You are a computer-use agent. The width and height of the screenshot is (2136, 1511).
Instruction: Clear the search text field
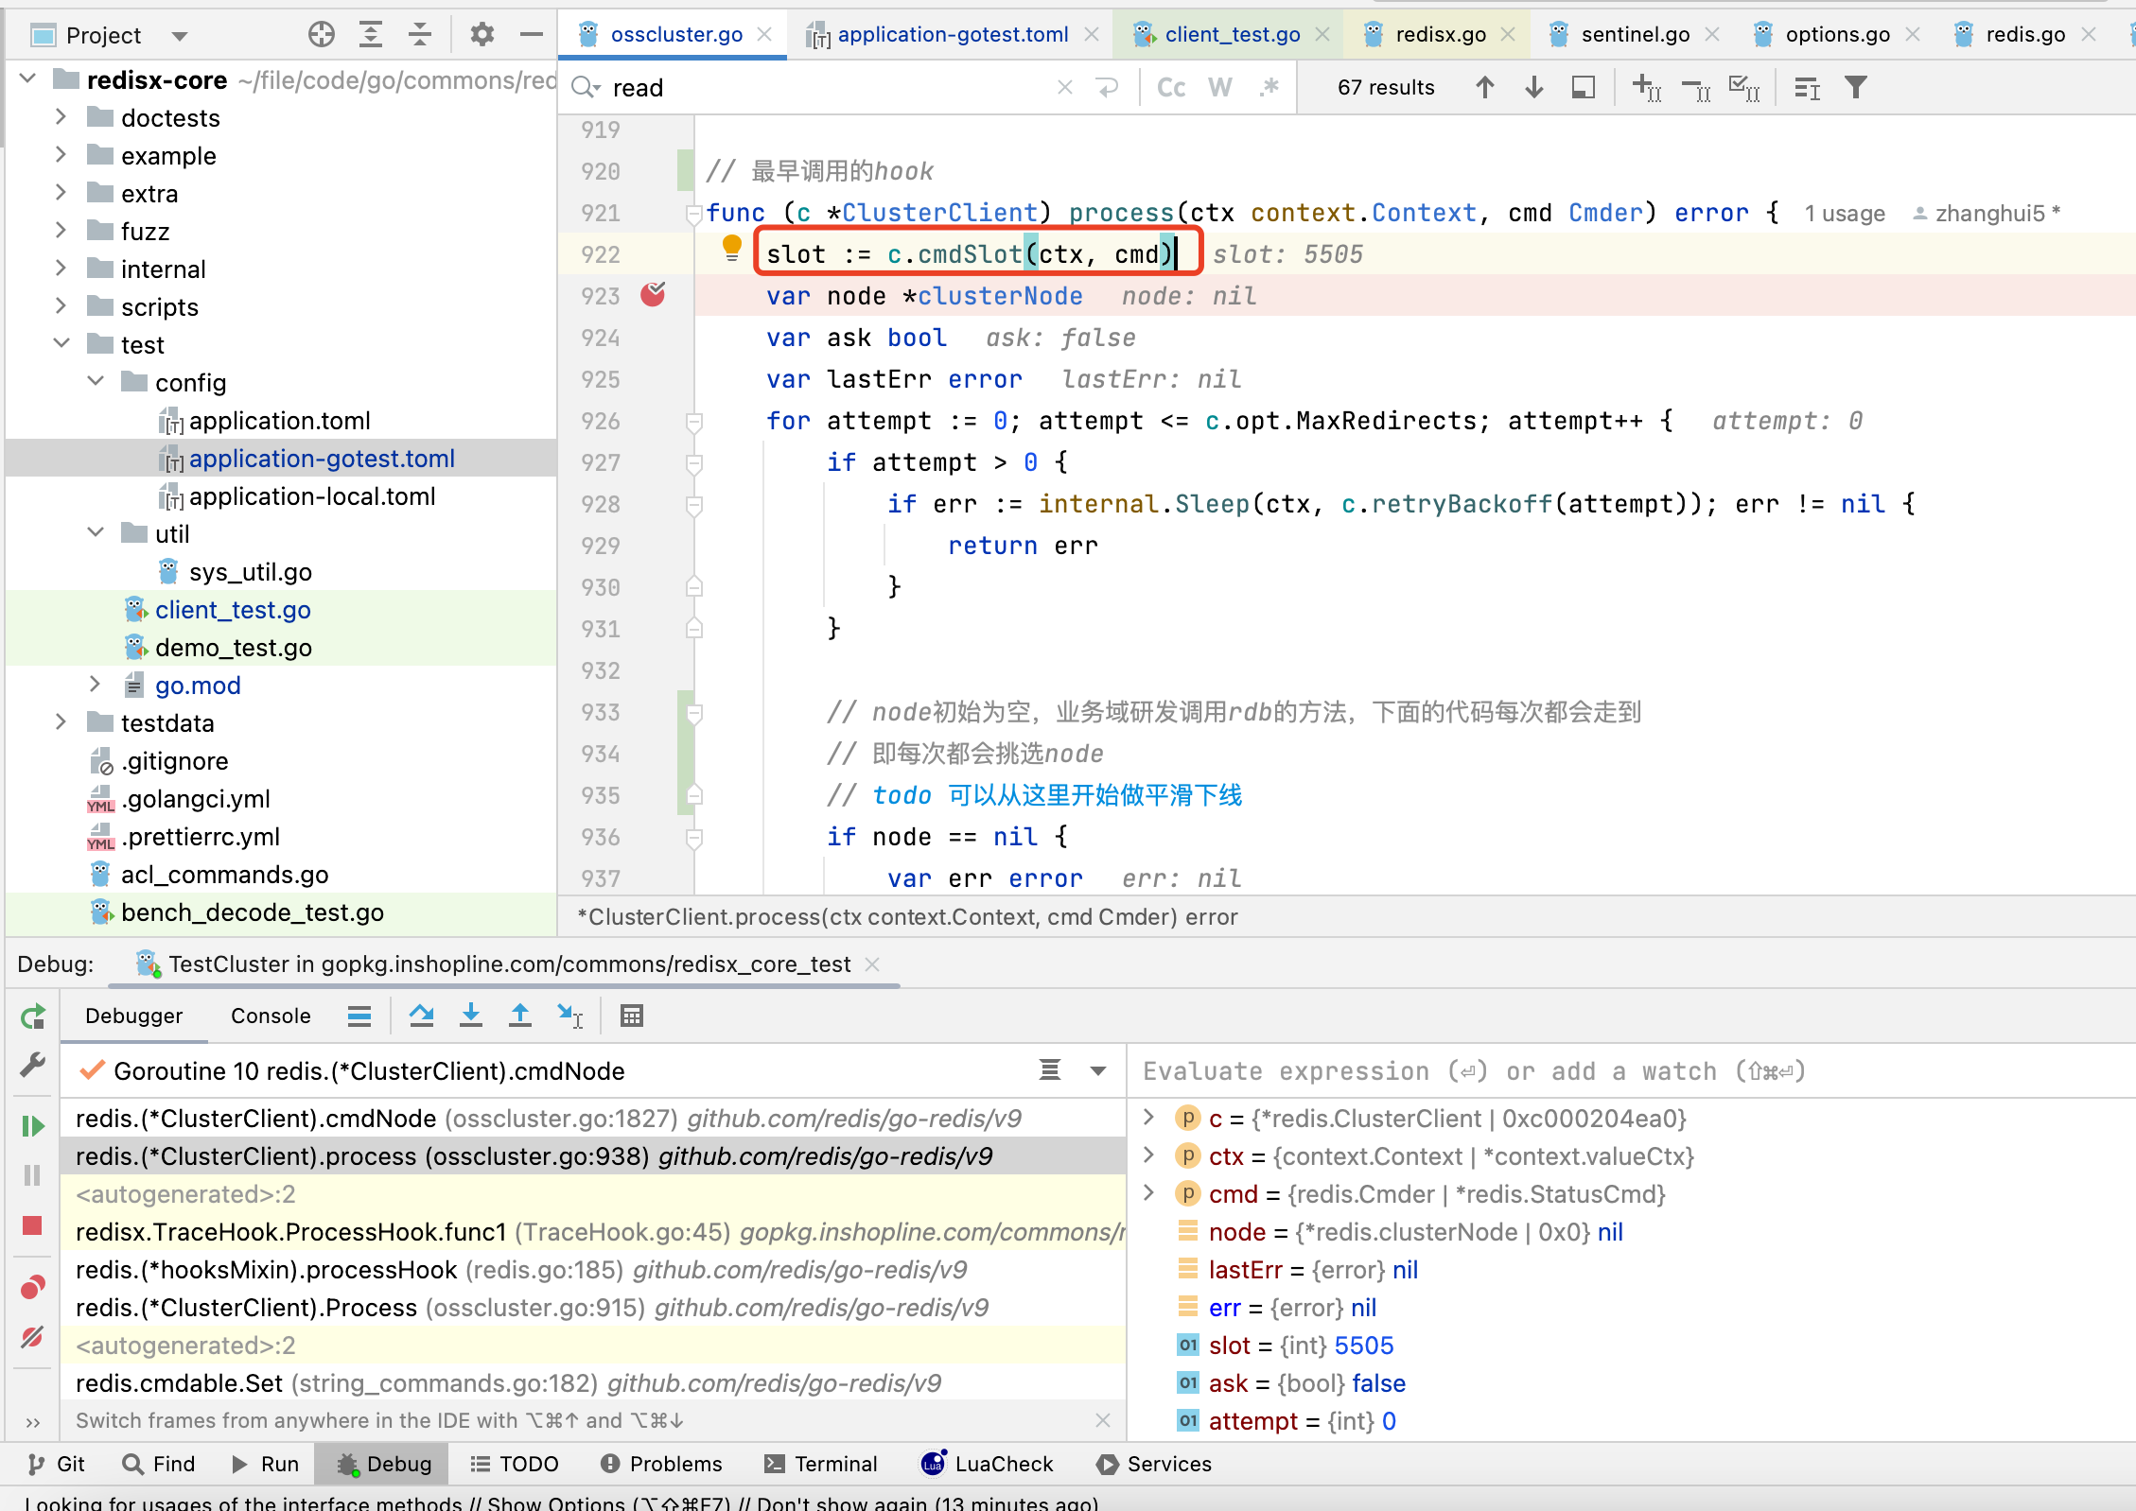1065,88
